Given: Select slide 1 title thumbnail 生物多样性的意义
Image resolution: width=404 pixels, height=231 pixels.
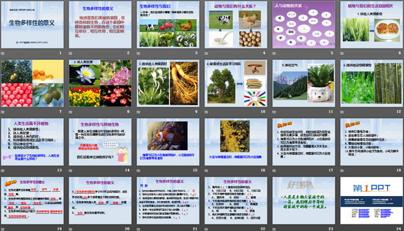Looking at the screenshot, I should click(32, 25).
